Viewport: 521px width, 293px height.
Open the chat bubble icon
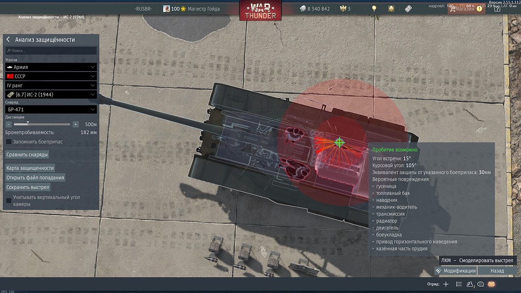coord(480,284)
